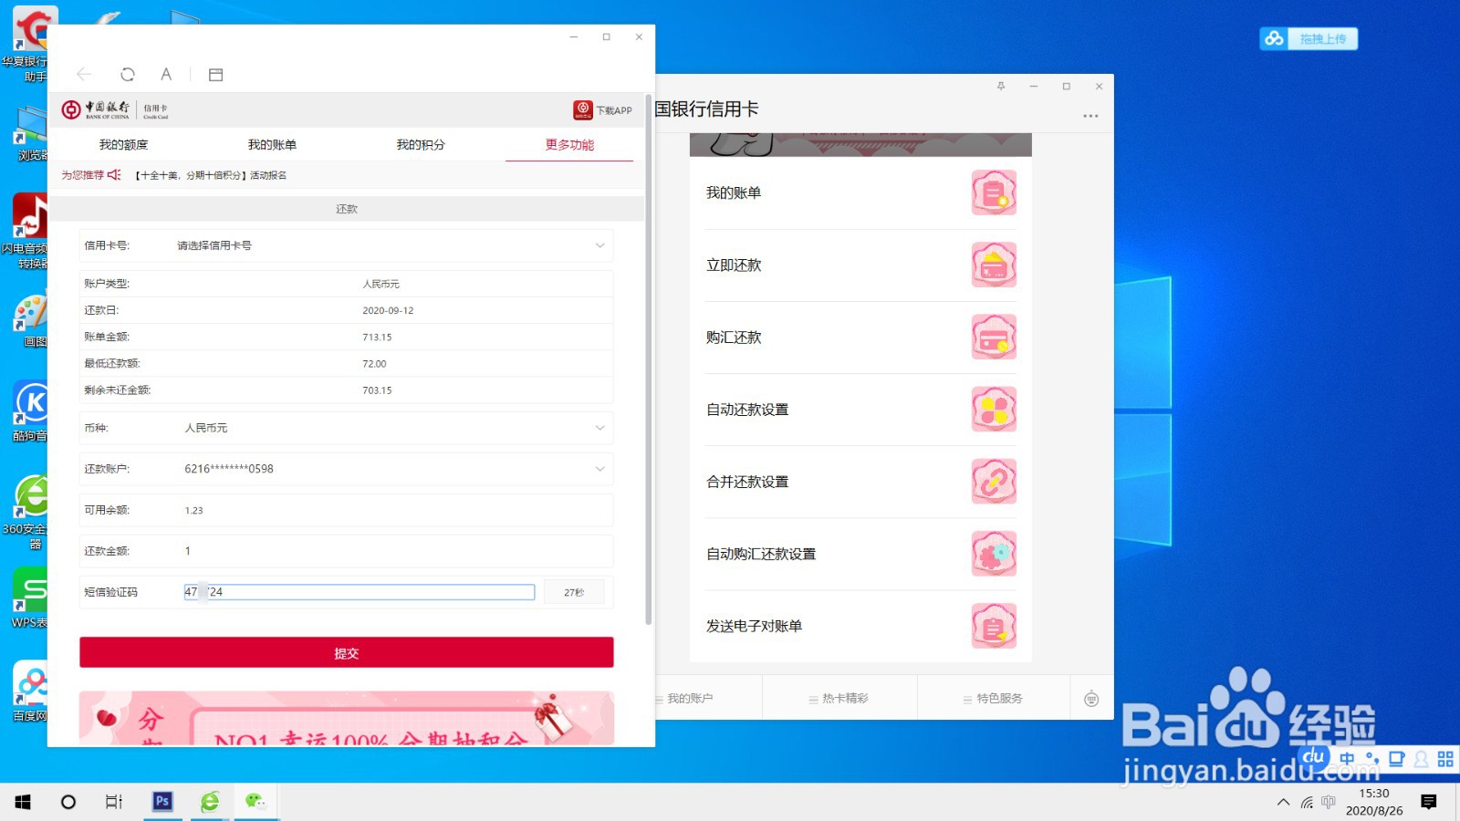Open the 信用卡号 card number dropdown
The width and height of the screenshot is (1460, 821).
click(600, 244)
